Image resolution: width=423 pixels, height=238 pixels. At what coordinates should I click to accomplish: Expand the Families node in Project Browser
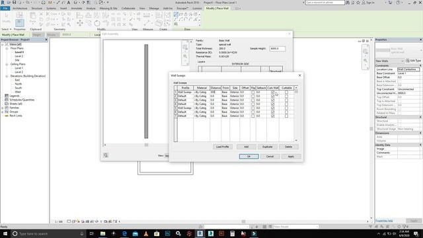(3, 108)
